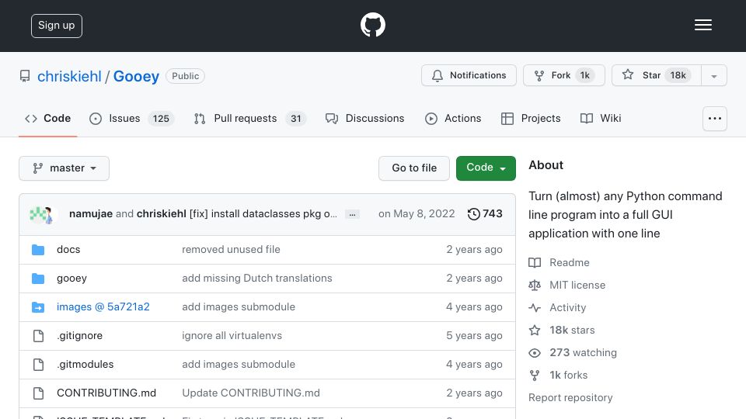Open the CONTRIBUTING.md file
Viewport: 746px width, 419px height.
click(x=106, y=393)
